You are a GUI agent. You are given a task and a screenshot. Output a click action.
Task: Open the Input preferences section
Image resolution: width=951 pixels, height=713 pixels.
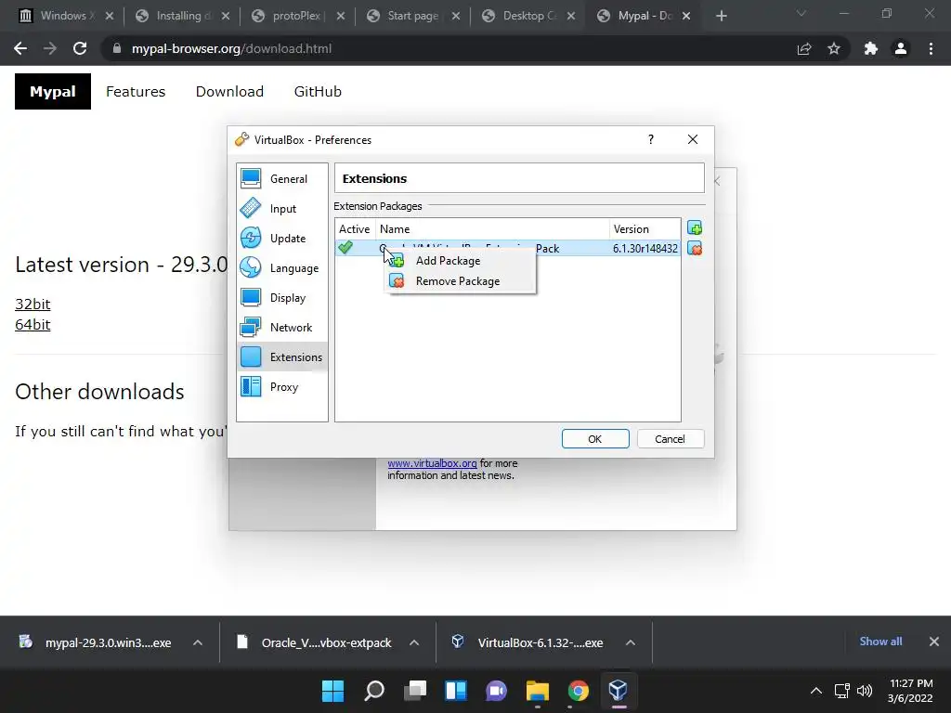(282, 209)
